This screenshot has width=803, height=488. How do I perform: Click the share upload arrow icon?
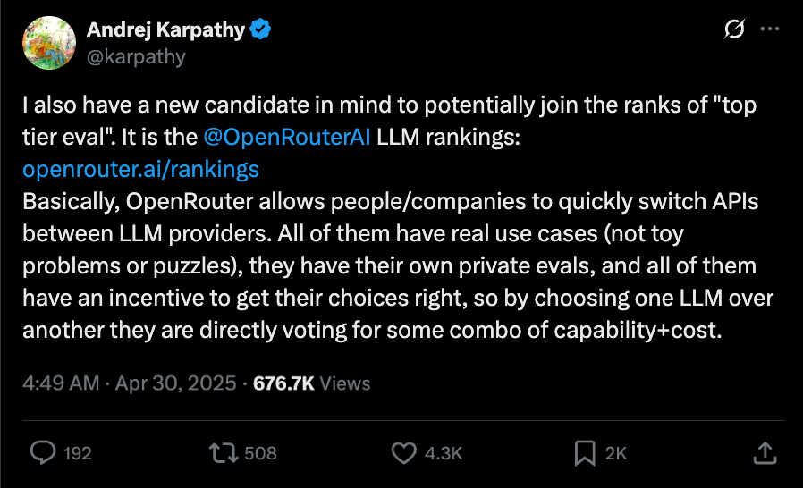[763, 453]
